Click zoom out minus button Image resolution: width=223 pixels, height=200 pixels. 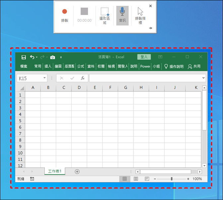(x=155, y=179)
